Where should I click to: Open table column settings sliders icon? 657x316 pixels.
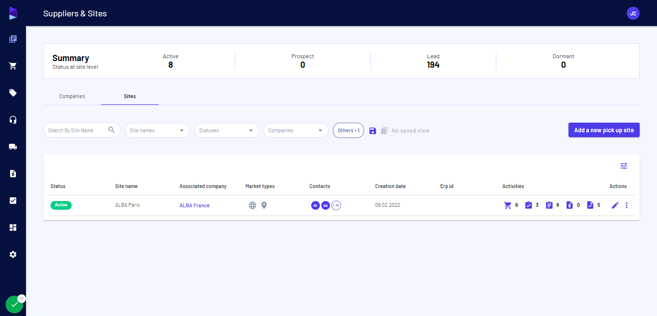pos(624,166)
